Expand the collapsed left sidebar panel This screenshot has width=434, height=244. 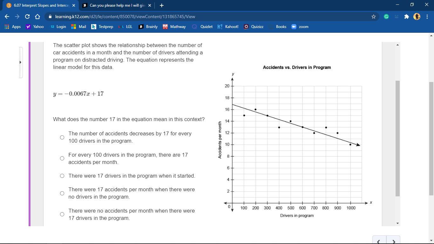click(20, 62)
